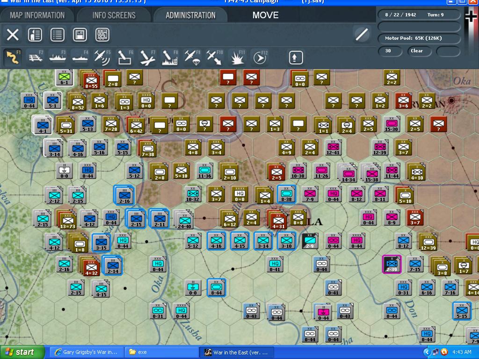The height and width of the screenshot is (359, 479).
Task: Select the 4=31 Soviet stack at Tula
Action: coord(278,220)
